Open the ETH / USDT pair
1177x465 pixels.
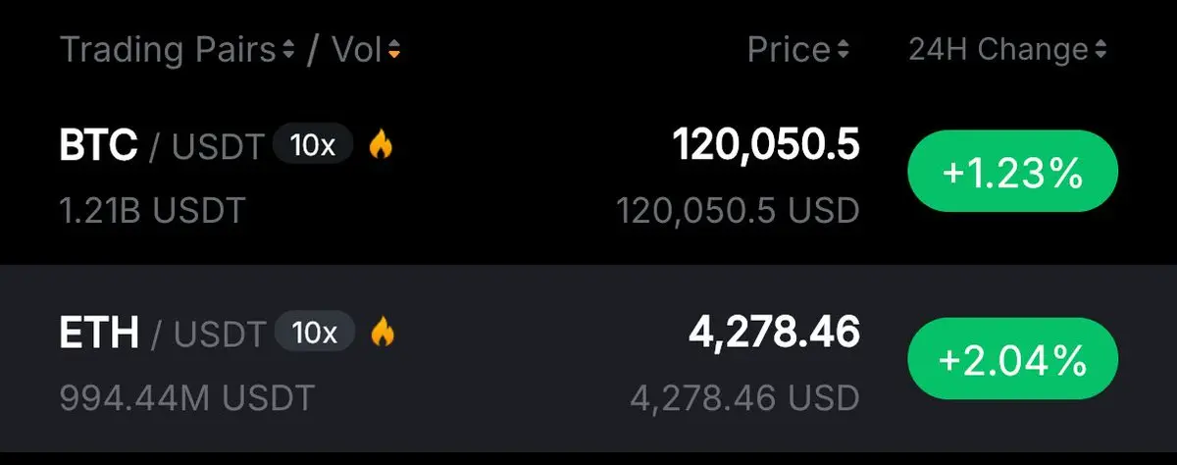tap(588, 360)
